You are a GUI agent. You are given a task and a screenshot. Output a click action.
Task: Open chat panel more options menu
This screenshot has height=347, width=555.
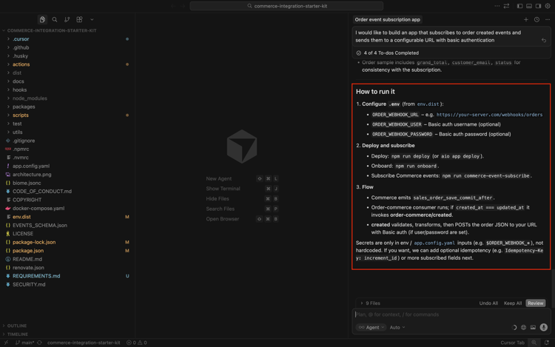click(x=547, y=19)
